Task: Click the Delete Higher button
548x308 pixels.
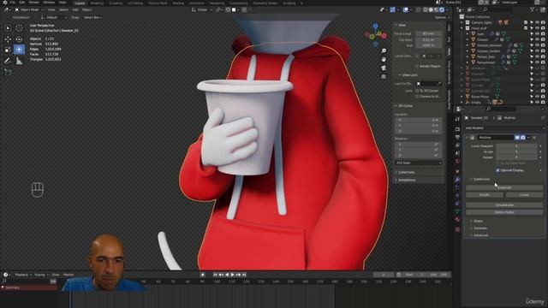Action: point(504,212)
